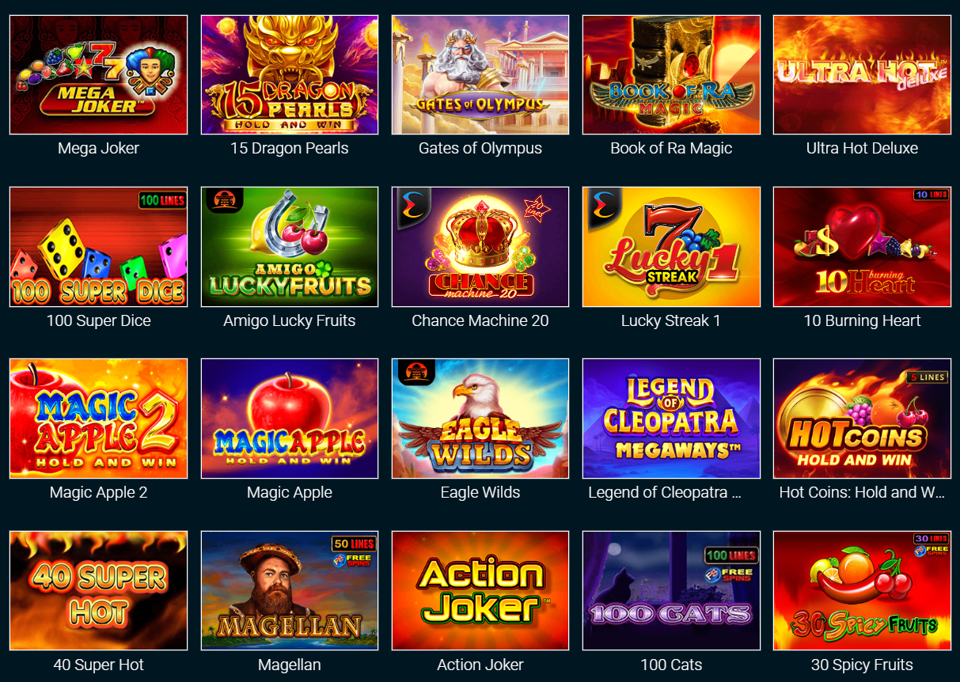Click the Magic Apple text label

[x=290, y=492]
